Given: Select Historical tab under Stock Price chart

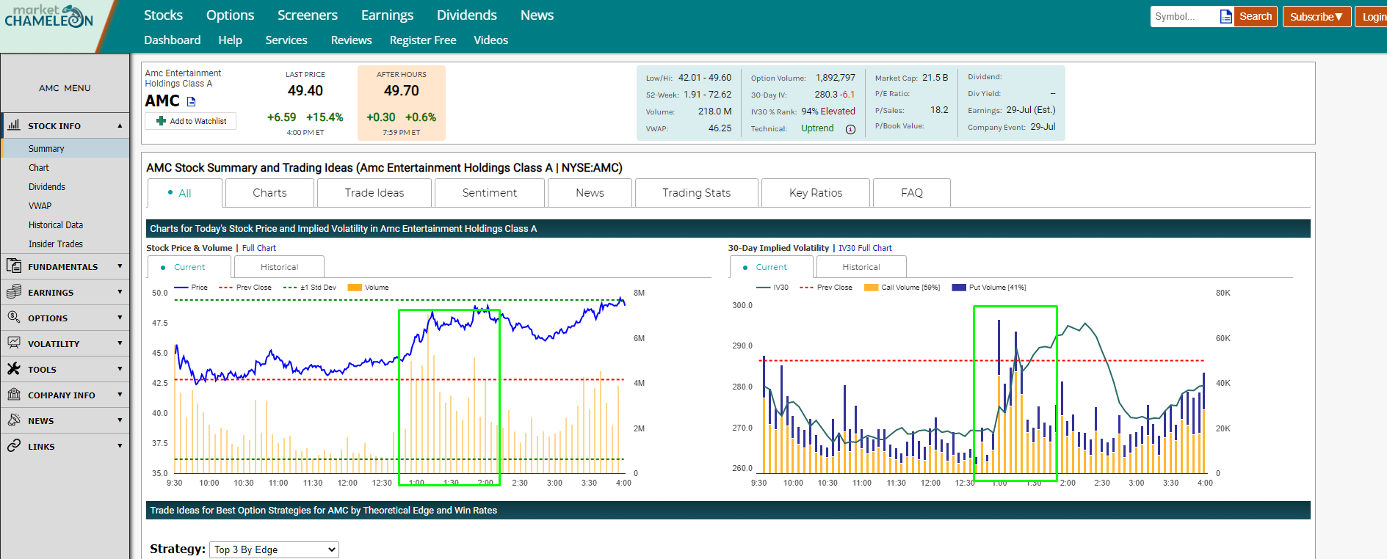Looking at the screenshot, I should click(279, 267).
